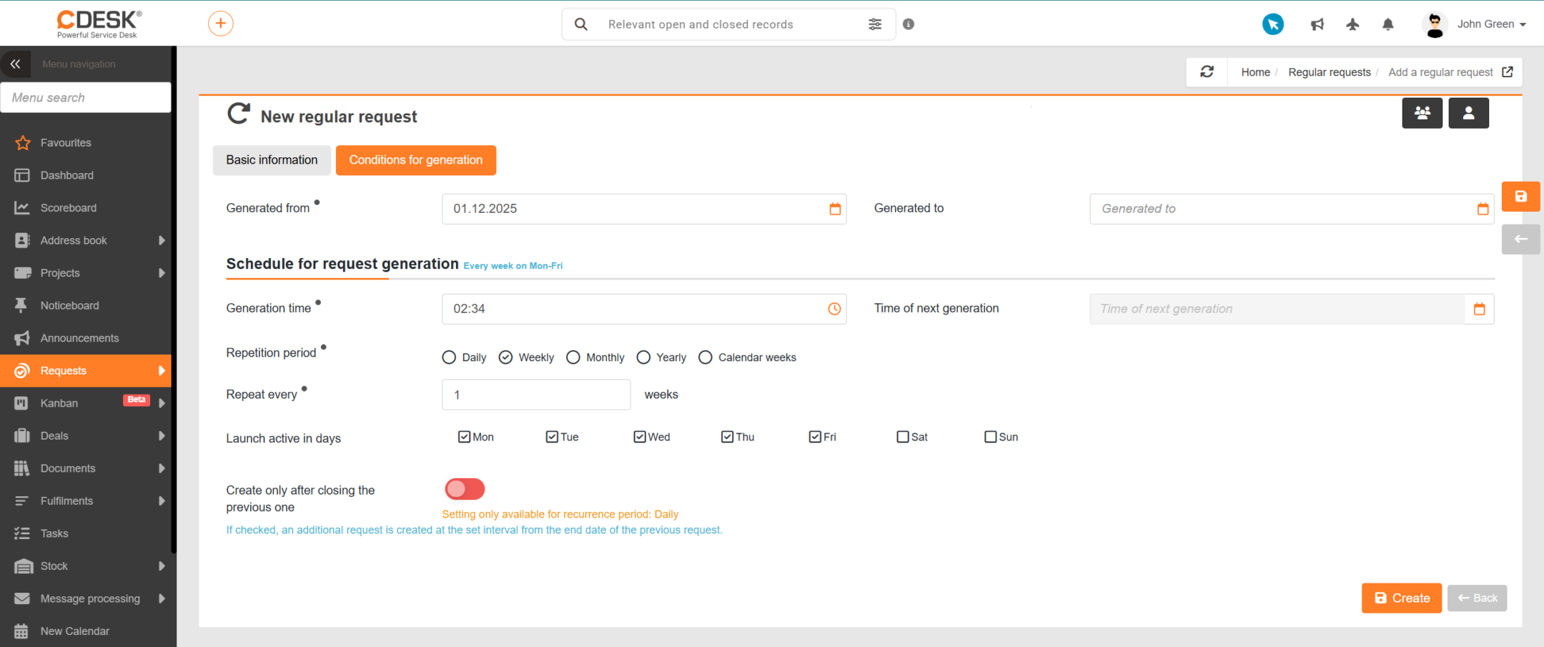Open the Generated from calendar picker

[x=835, y=209]
